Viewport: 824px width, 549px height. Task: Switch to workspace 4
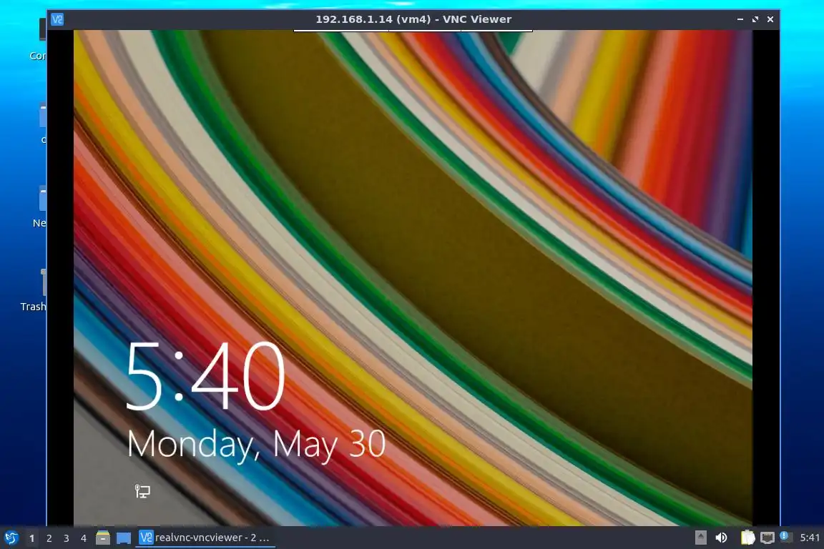point(84,538)
